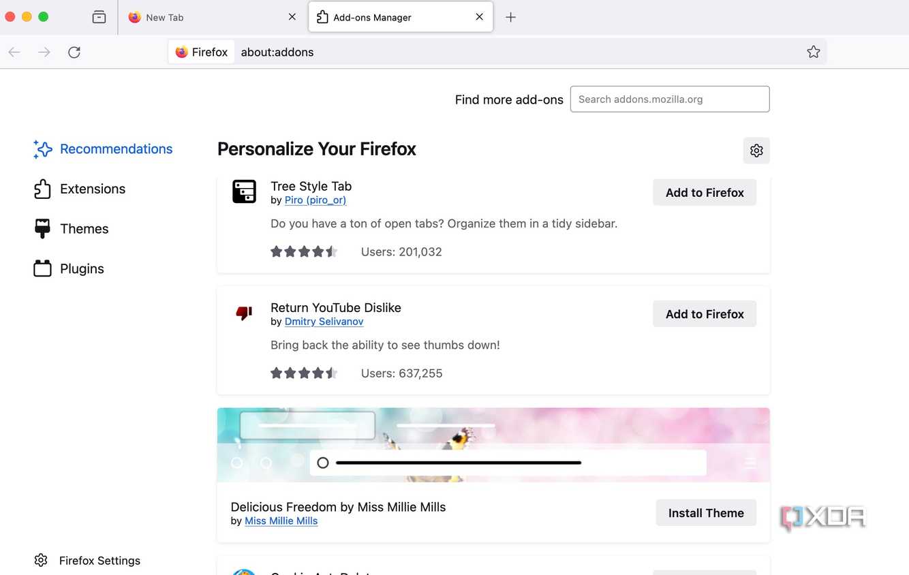Click the 'Personalize Your Firefox' heading
Screen dimensions: 909x575
click(x=317, y=149)
